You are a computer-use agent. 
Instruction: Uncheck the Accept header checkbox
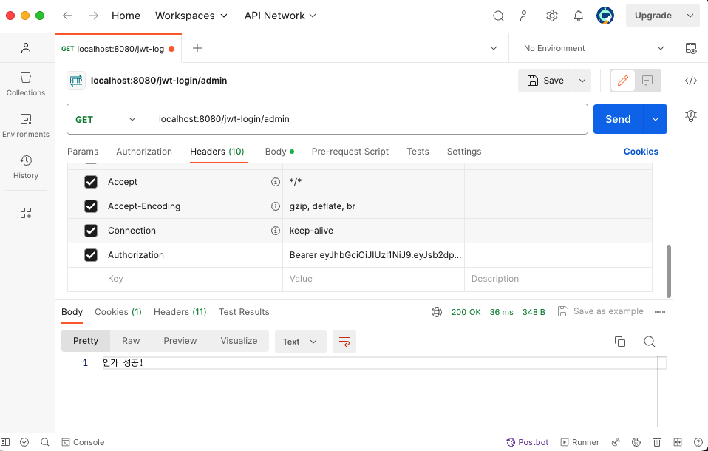[x=91, y=182]
